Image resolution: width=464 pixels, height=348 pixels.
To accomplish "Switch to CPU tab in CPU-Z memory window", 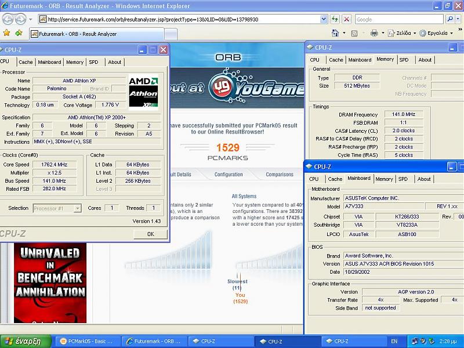I will [314, 60].
